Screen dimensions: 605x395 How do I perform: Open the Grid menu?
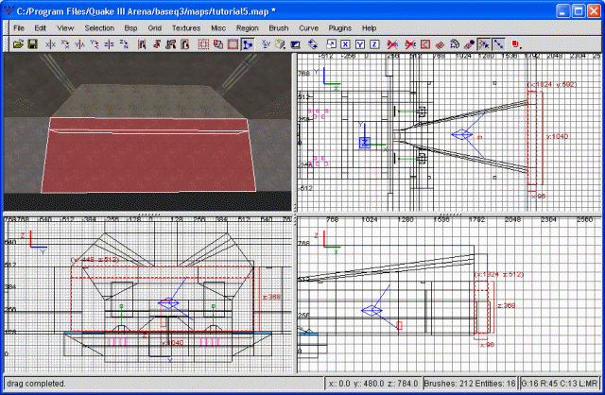tap(155, 28)
